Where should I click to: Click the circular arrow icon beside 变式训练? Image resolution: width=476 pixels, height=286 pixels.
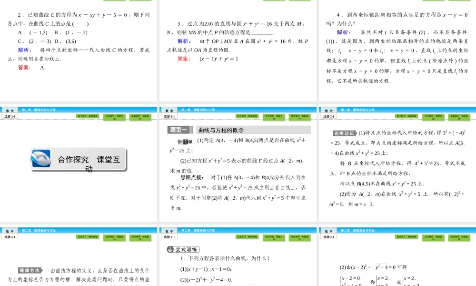click(x=170, y=249)
